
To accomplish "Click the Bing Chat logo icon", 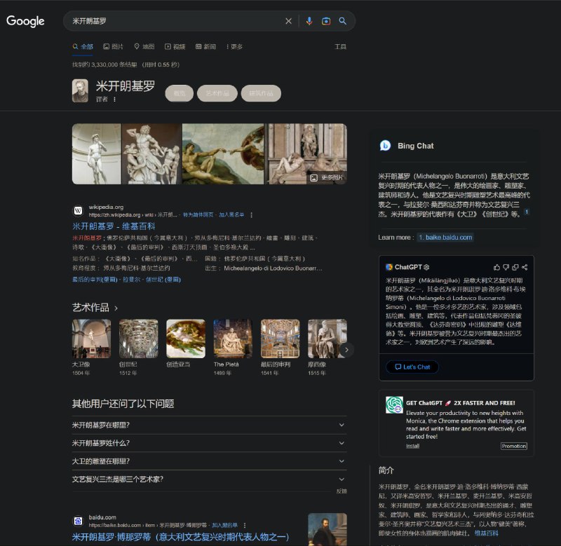I will (x=385, y=146).
